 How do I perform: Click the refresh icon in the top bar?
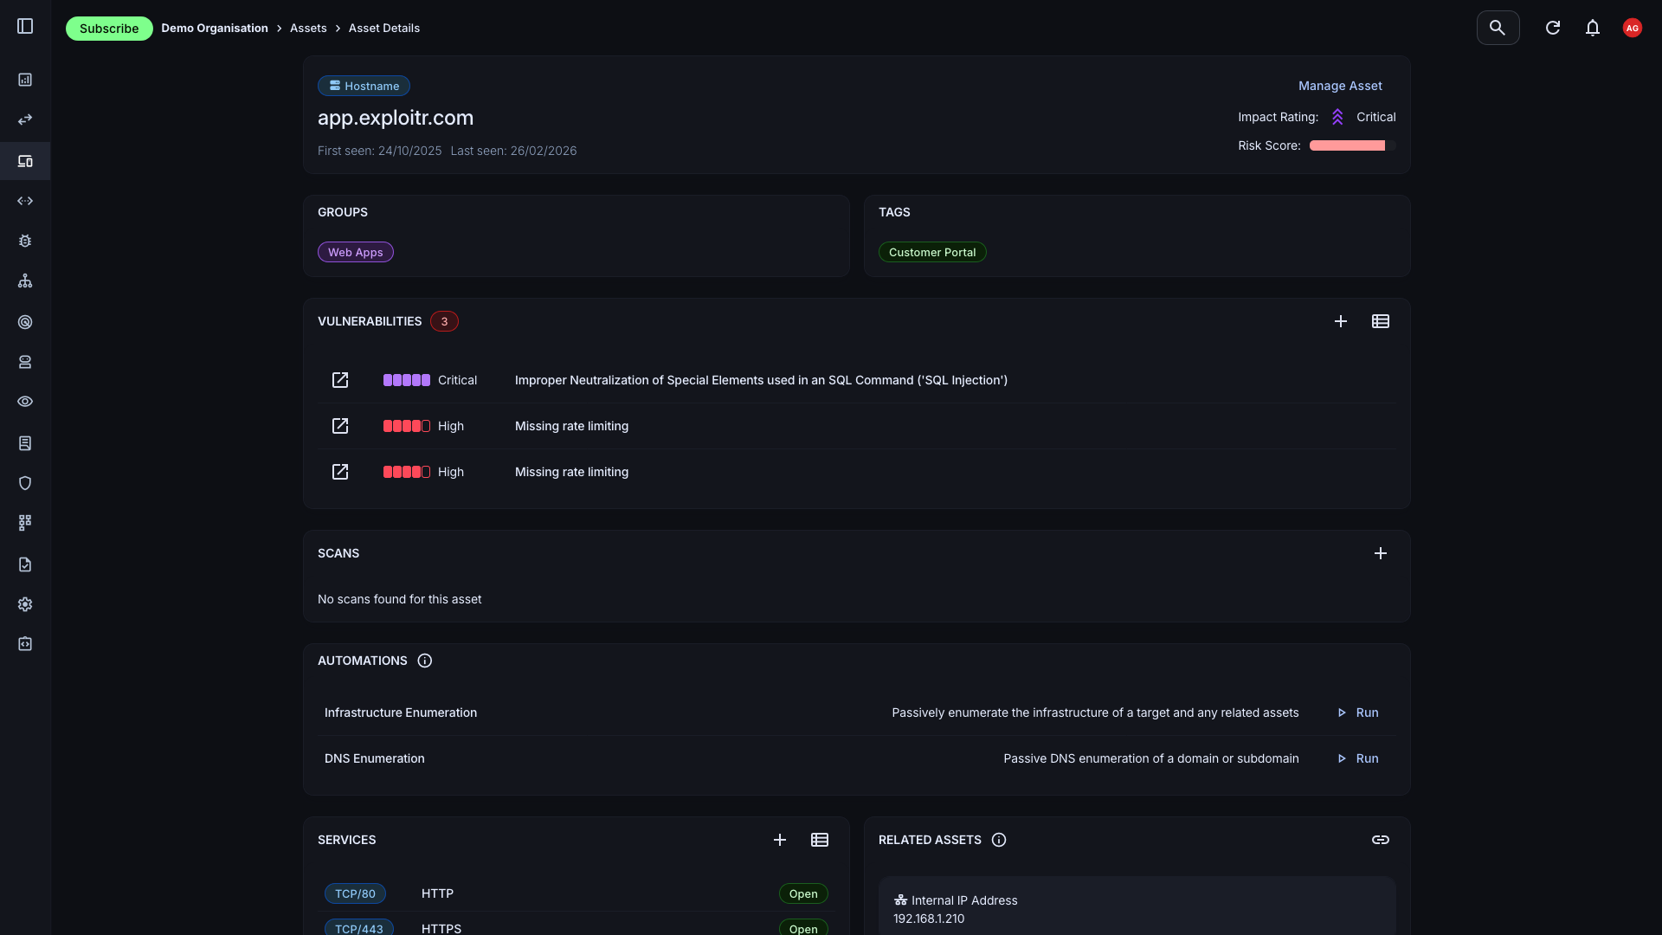(x=1553, y=27)
